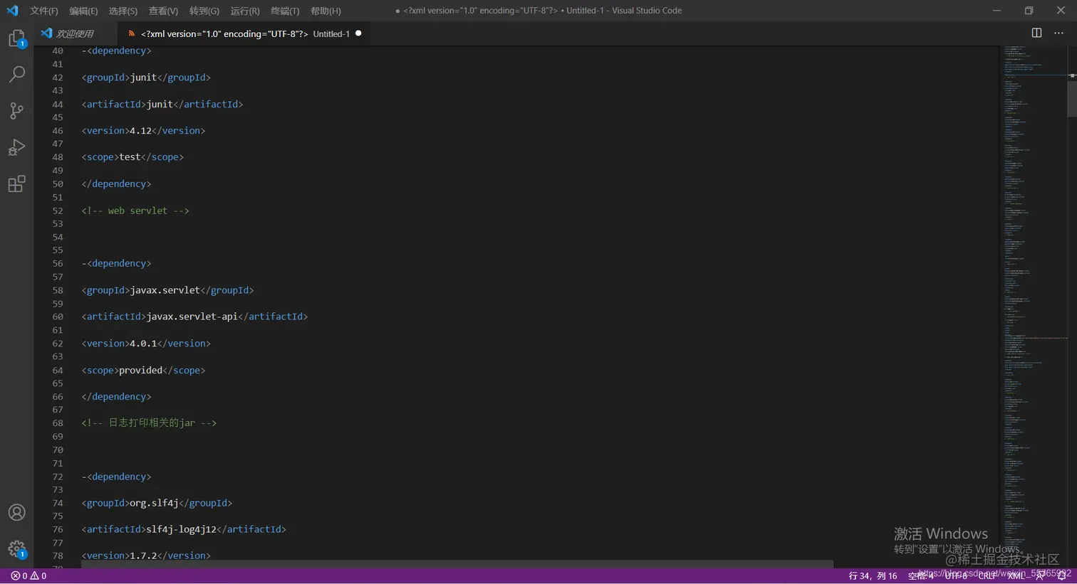Change indentation via 空格: 4
Viewport: 1077px width, 584px height.
click(x=920, y=576)
